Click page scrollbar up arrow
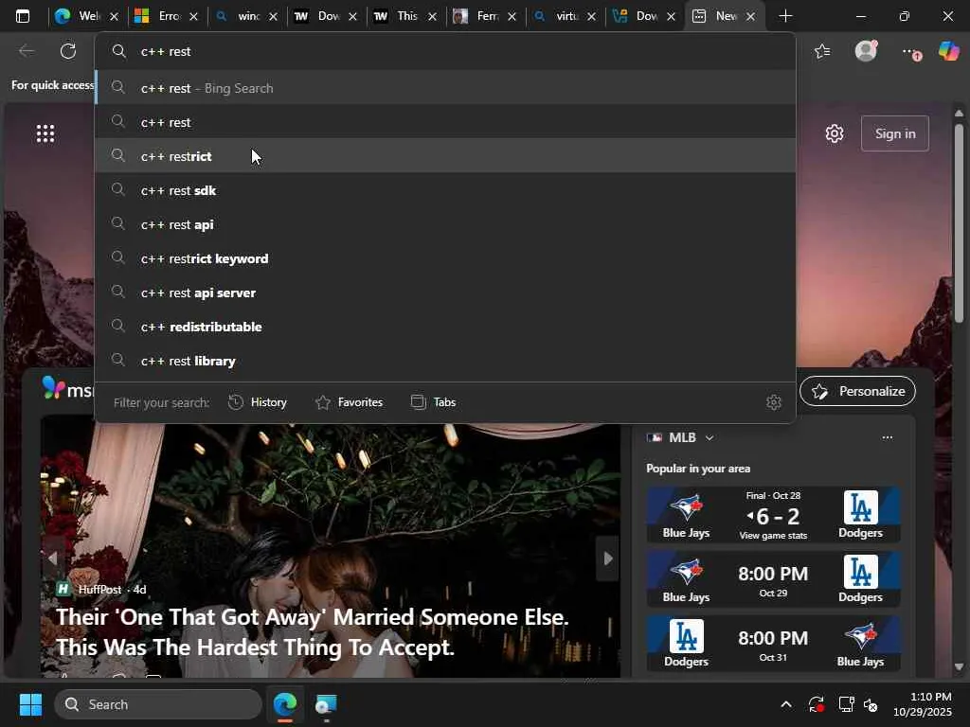Screen dimensions: 970x727 click(959, 114)
